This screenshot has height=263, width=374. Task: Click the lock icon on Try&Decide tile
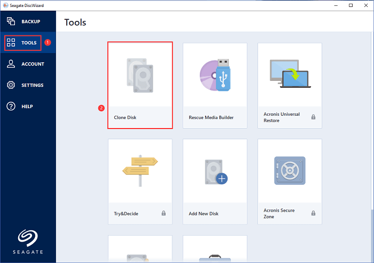click(x=163, y=213)
